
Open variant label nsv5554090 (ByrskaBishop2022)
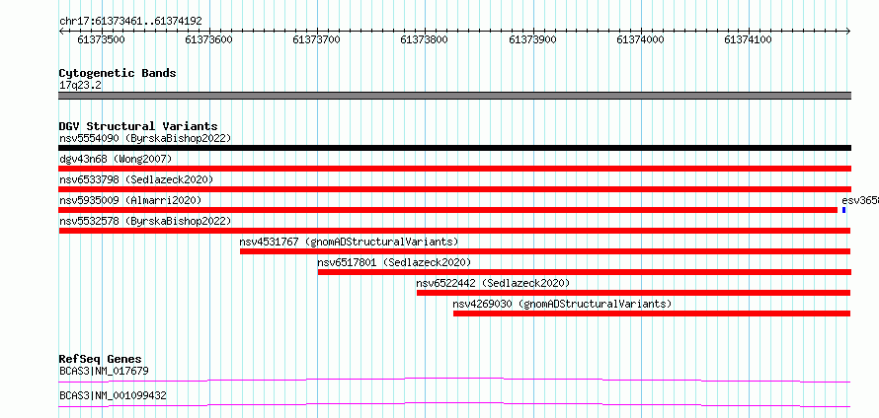(145, 138)
